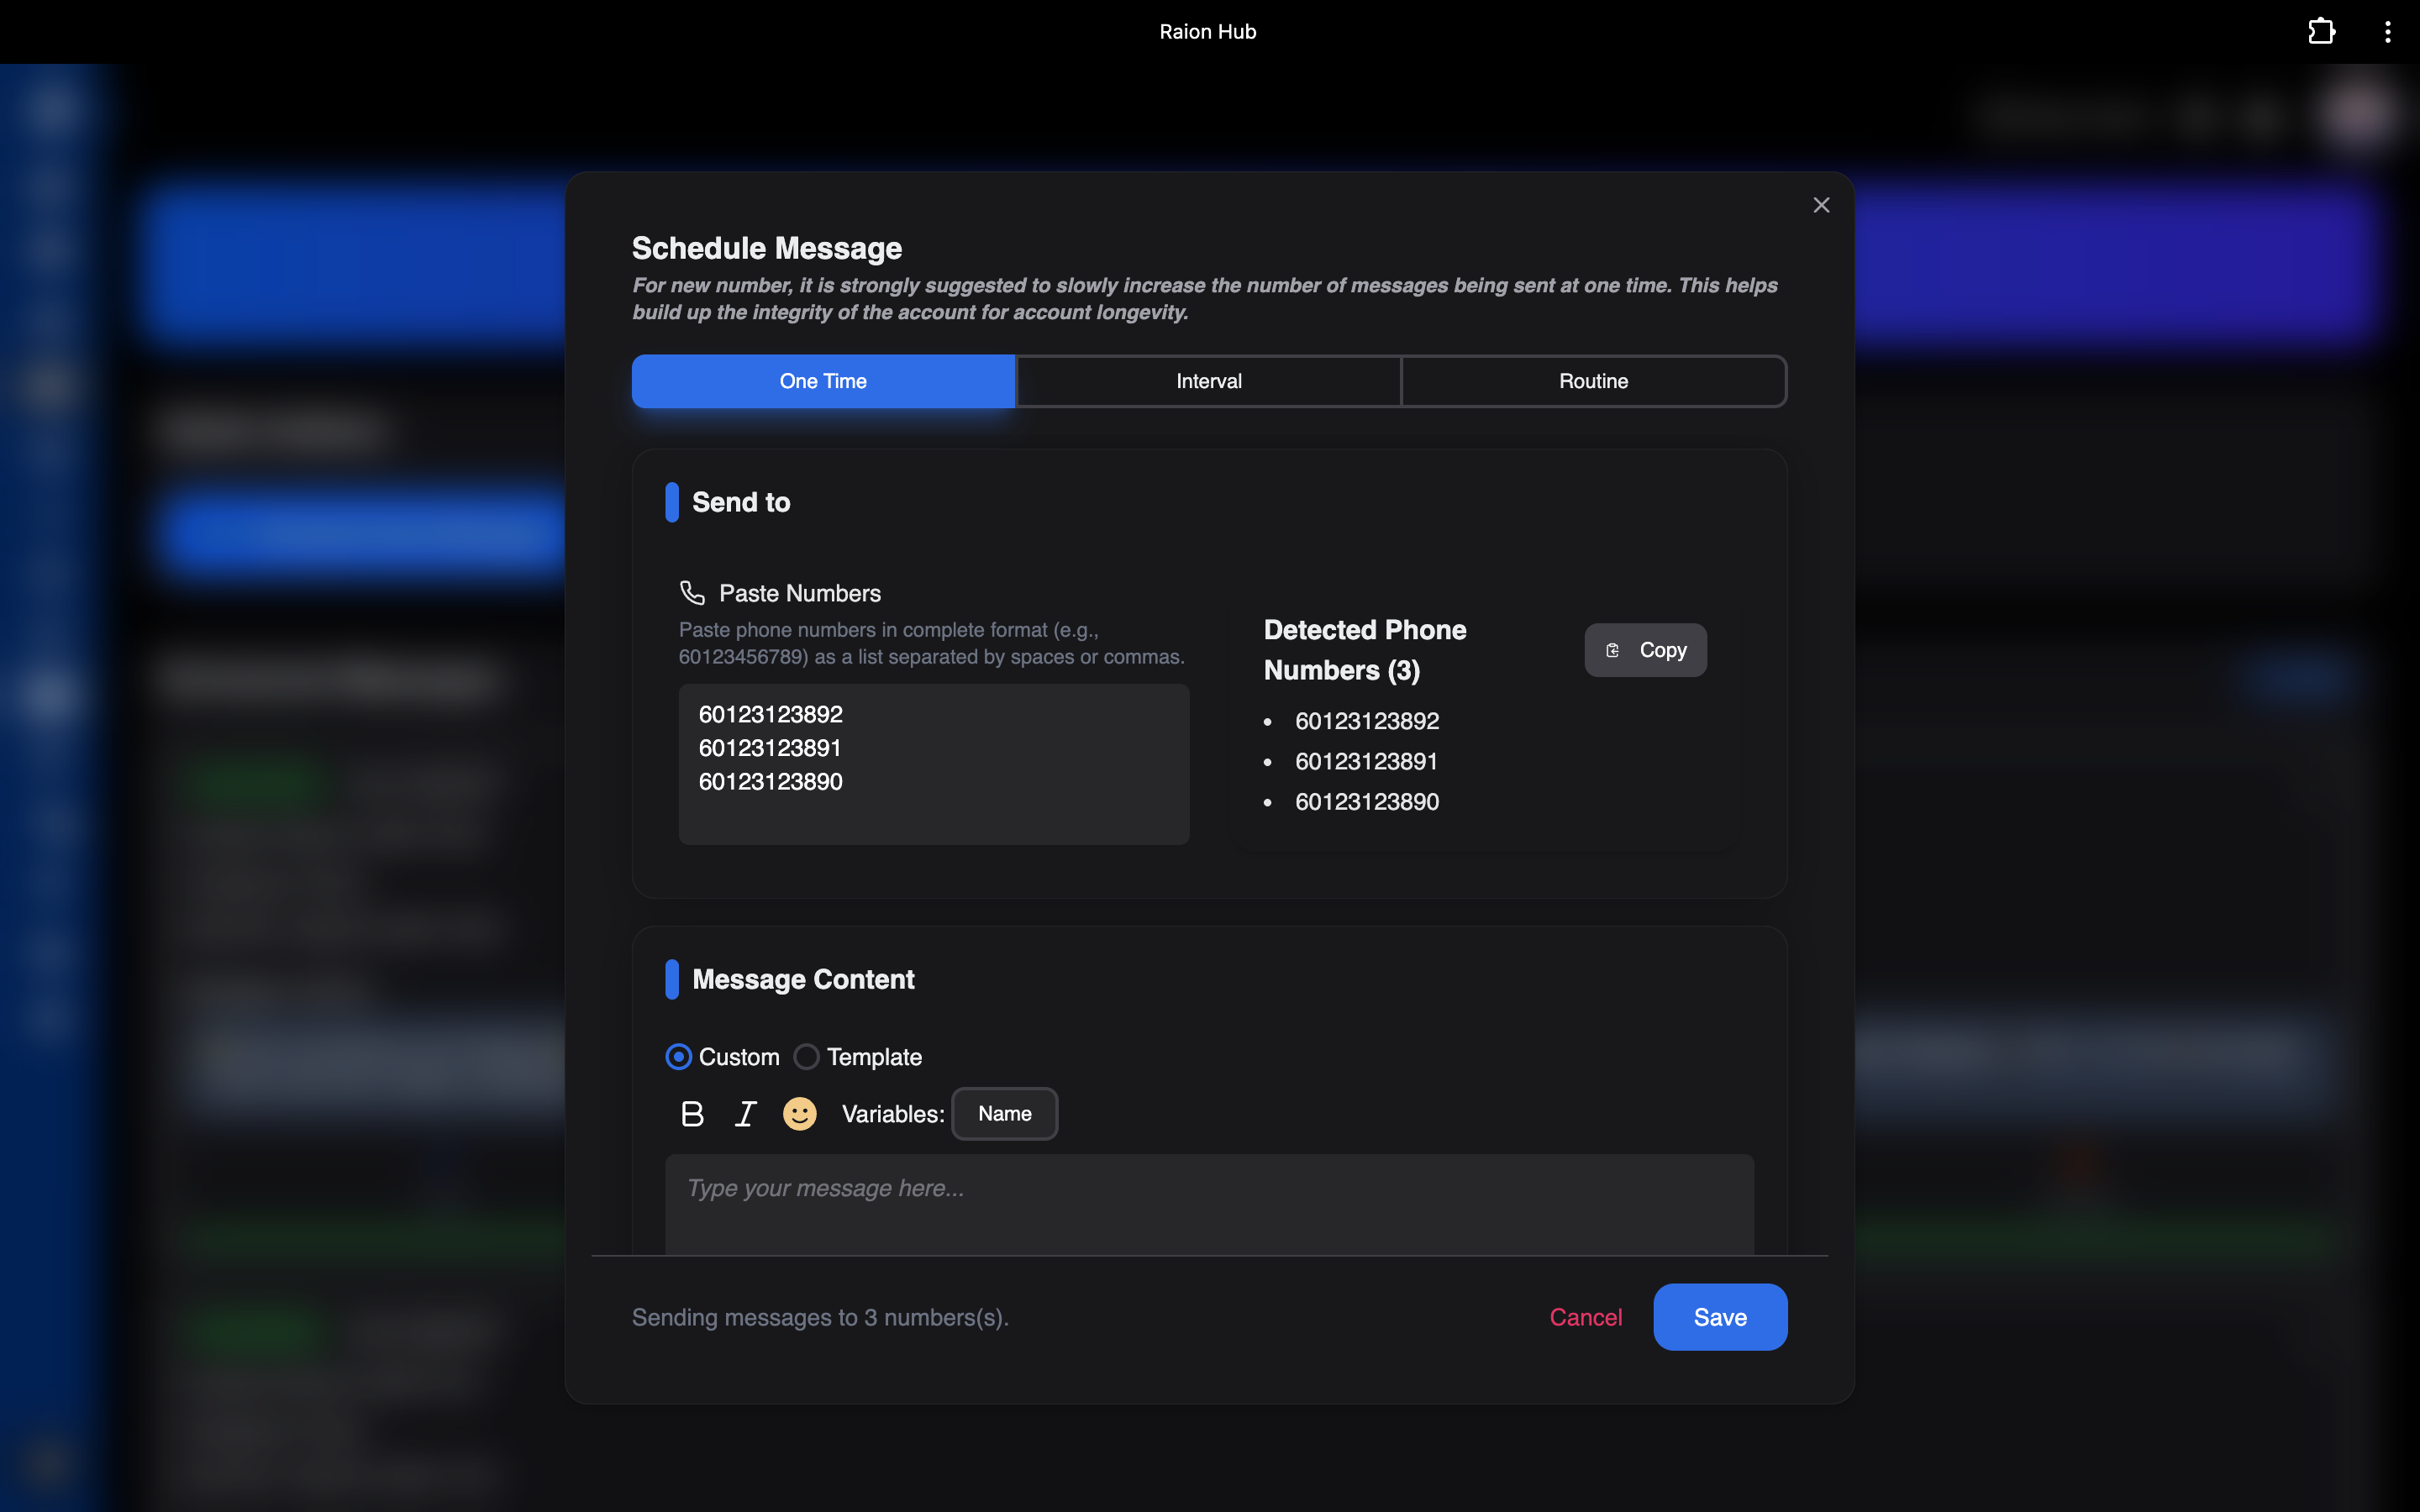Select the Template radio option
The image size is (2420, 1512).
tap(806, 1057)
